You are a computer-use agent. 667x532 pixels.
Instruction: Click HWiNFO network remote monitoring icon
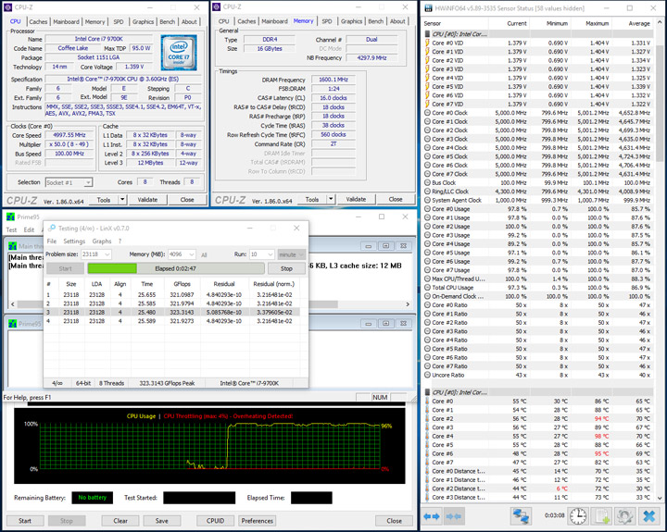[520, 515]
